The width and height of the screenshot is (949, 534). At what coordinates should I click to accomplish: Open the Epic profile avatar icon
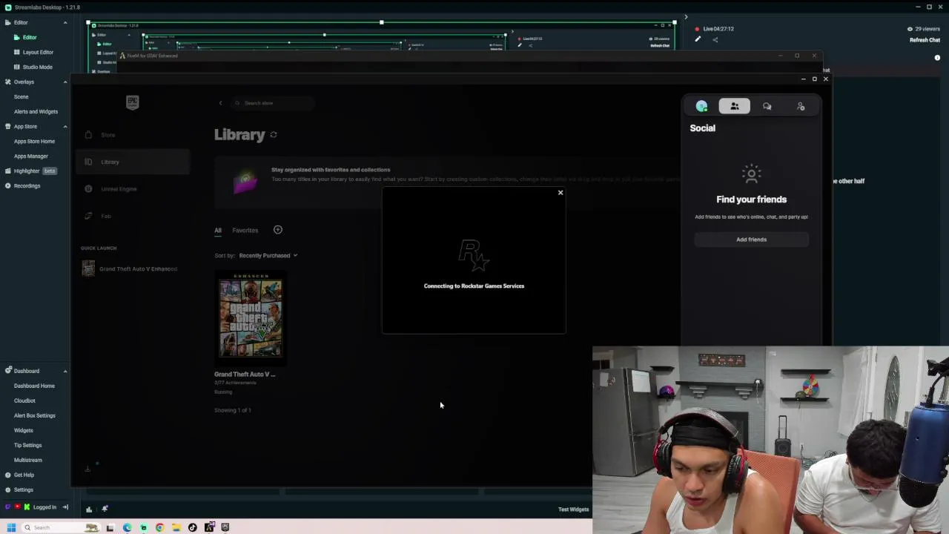point(701,107)
